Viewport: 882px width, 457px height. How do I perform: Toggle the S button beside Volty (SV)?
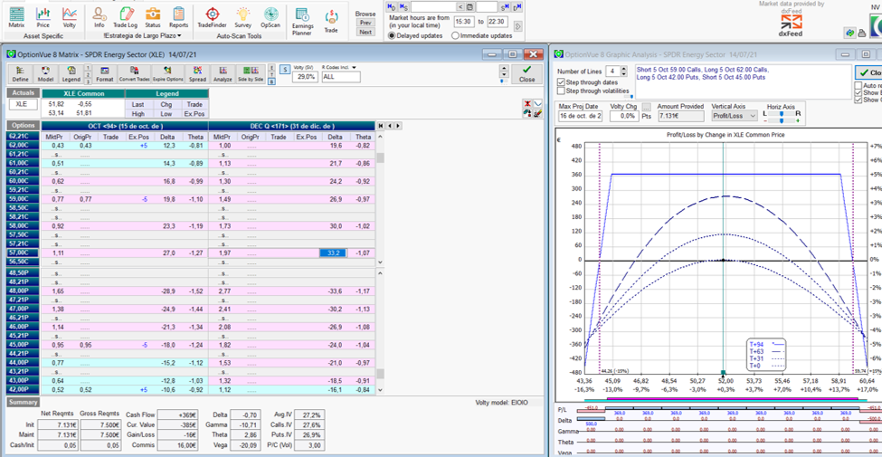[x=285, y=69]
